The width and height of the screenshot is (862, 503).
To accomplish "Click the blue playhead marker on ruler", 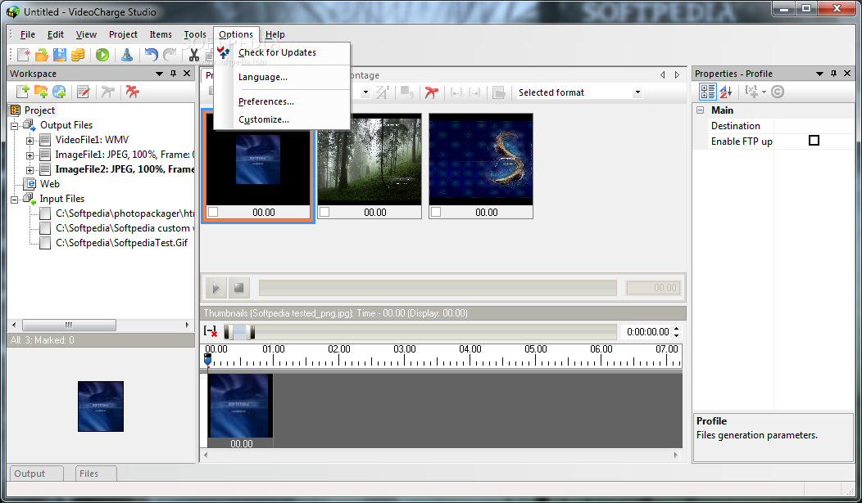I will point(207,360).
